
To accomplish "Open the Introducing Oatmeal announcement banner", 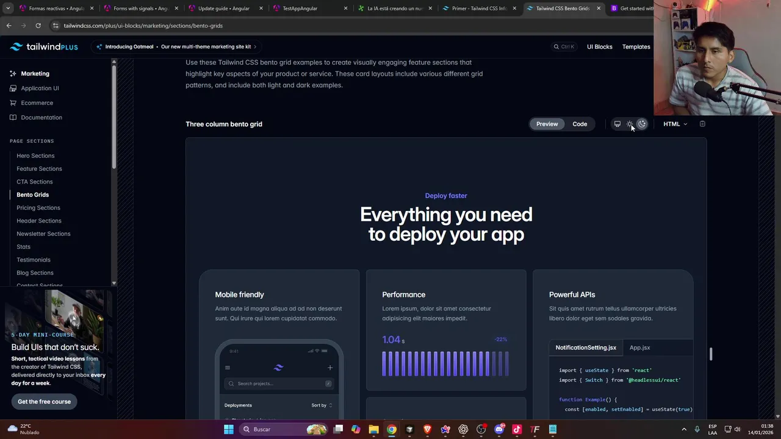I will click(176, 47).
